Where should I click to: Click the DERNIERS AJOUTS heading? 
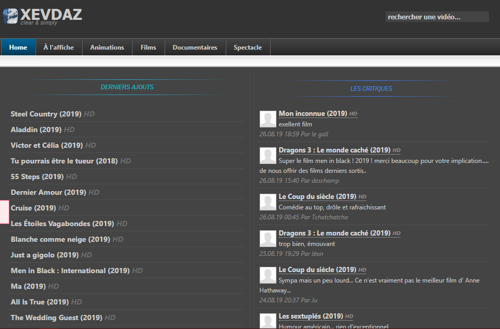coord(127,87)
